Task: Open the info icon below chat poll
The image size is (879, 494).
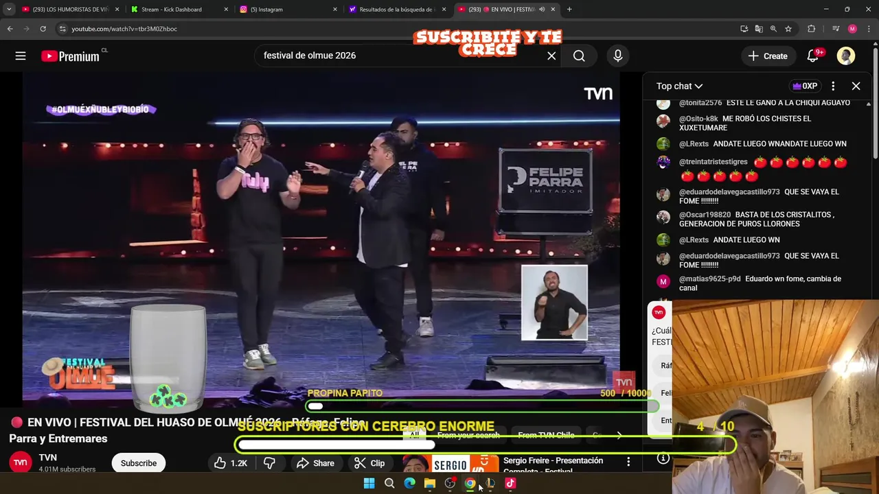Action: pos(663,458)
